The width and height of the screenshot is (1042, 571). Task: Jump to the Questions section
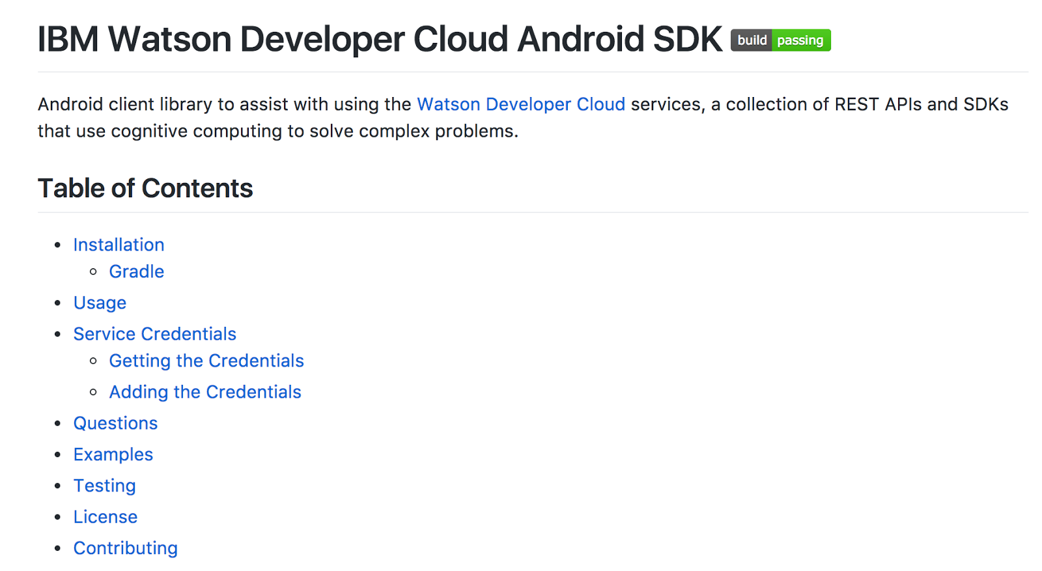click(x=115, y=423)
